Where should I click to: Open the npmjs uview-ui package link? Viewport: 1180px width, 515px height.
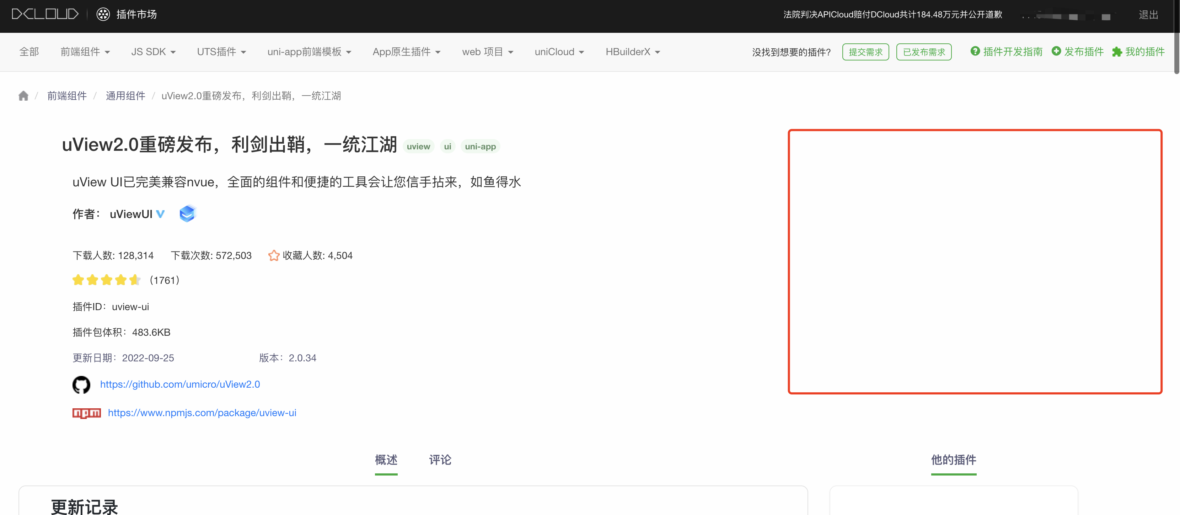point(202,413)
